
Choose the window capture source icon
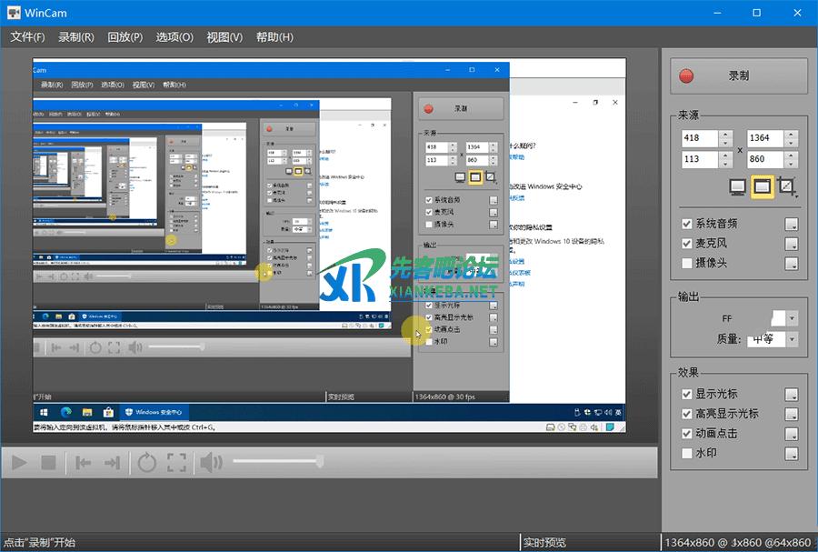(763, 187)
